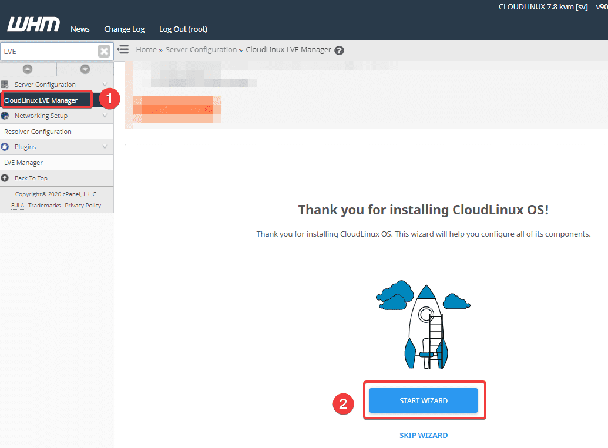Click the Plugins category icon

coord(5,147)
